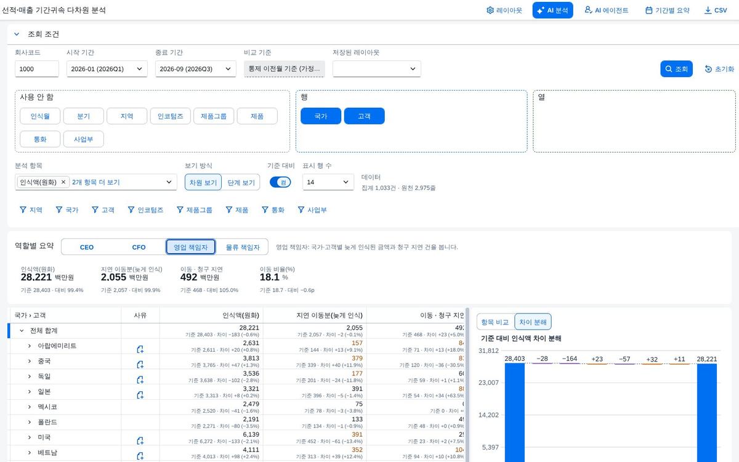Click the 고객 row dimension chip
This screenshot has height=462, width=739.
click(x=364, y=116)
